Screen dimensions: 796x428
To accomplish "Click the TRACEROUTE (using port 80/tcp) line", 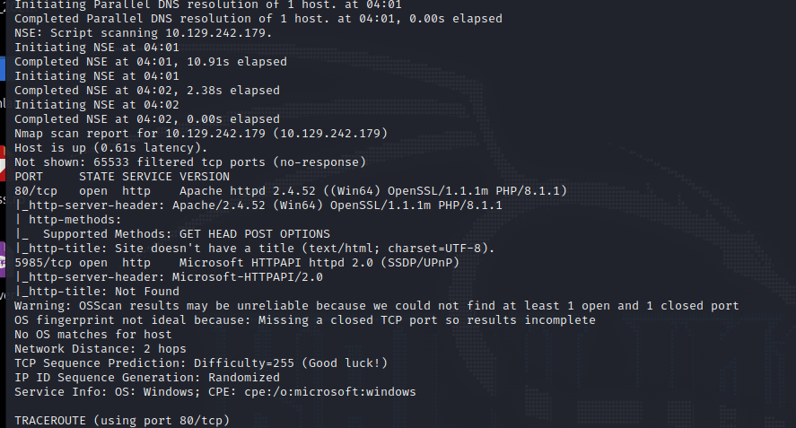I will coord(122,421).
